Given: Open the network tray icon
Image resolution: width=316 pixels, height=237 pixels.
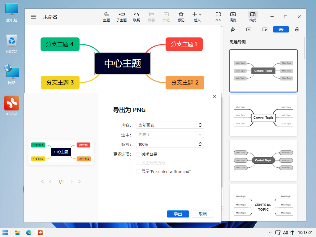Looking at the screenshot, I should coord(278,233).
